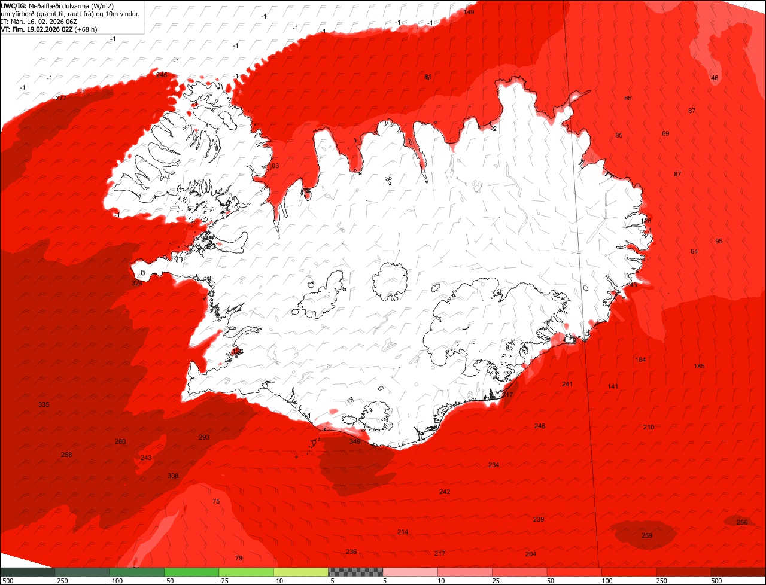Click the map value '103' in Húnaflói bay
Screen dimensions: 766x585
[x=273, y=166]
